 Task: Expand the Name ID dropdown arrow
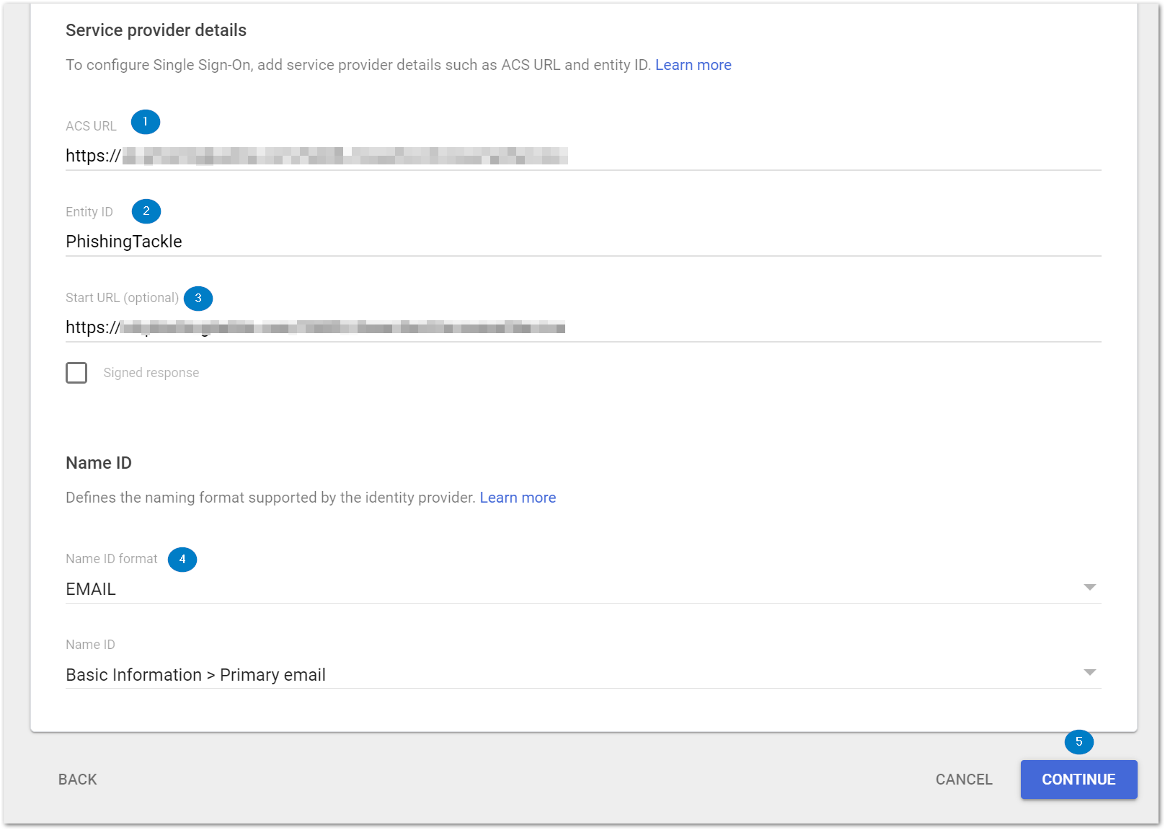point(1089,673)
